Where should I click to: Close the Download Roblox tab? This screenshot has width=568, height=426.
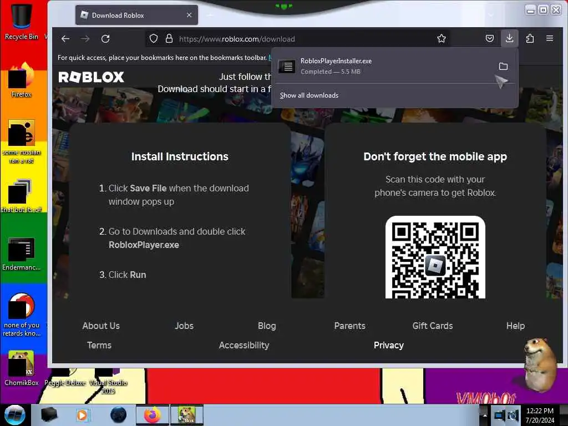pos(189,15)
